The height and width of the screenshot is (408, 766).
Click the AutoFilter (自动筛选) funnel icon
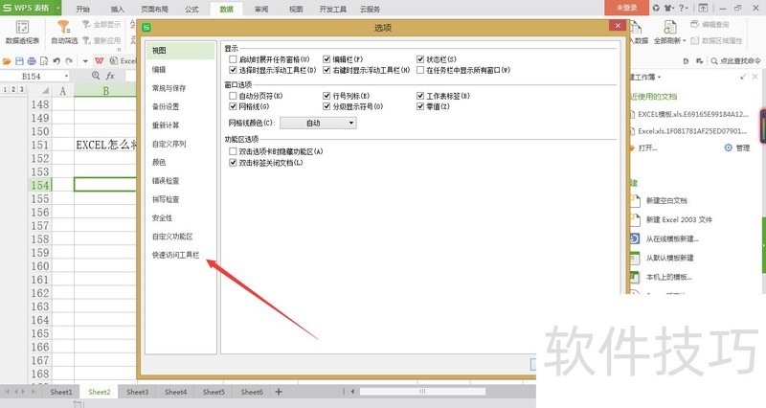(x=64, y=27)
